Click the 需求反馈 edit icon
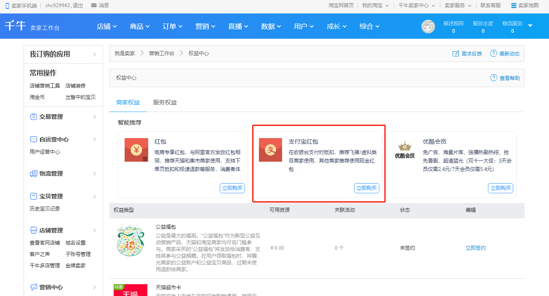The image size is (549, 296). click(x=456, y=53)
